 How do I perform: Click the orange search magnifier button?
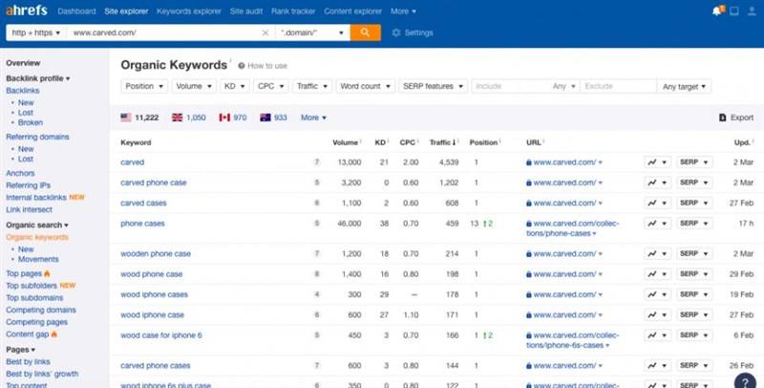(365, 32)
